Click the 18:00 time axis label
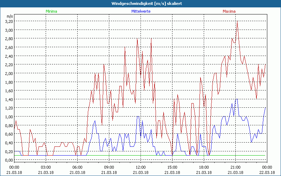 (204, 167)
